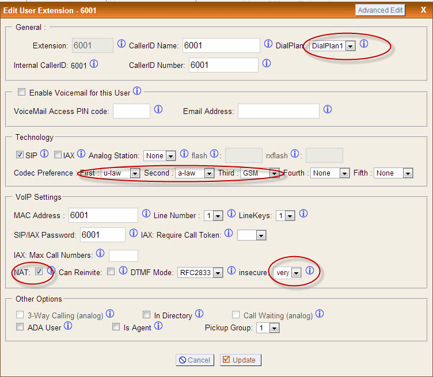The width and height of the screenshot is (433, 377).
Task: Click info icon beside ADA User
Action: coord(68,326)
